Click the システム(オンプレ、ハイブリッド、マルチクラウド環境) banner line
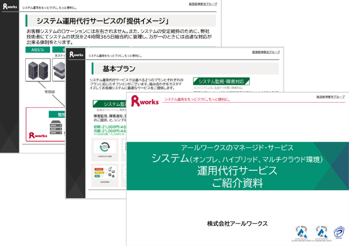The height and width of the screenshot is (246, 349). click(x=237, y=159)
